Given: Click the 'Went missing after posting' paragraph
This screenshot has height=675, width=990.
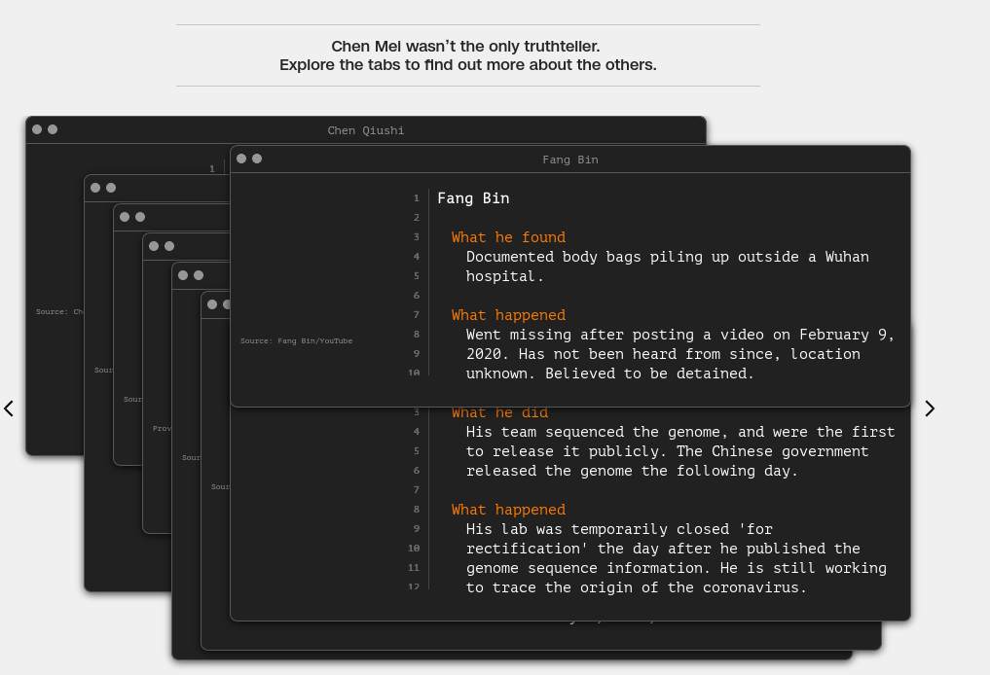Looking at the screenshot, I should tap(679, 354).
